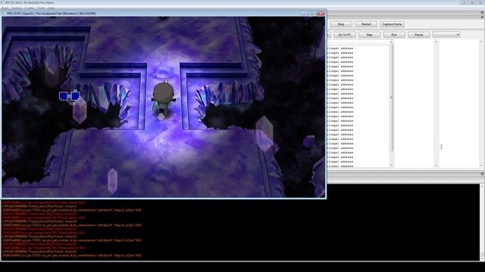This screenshot has width=485, height=272.
Task: Click the Step button in debugger
Action: tap(369, 35)
